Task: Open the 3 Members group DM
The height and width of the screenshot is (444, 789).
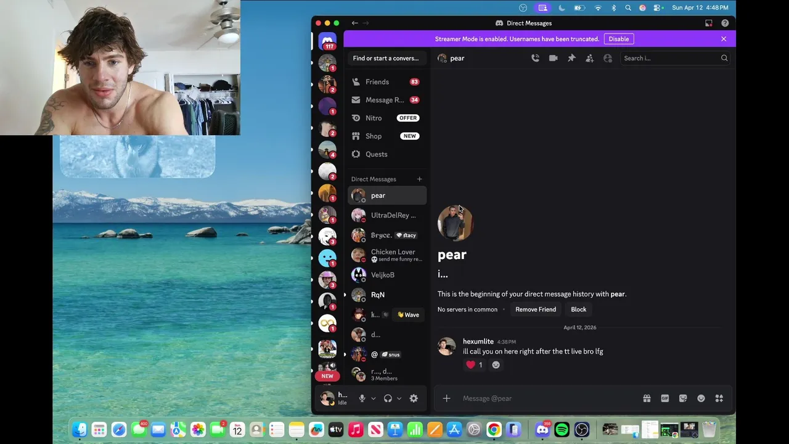Action: pyautogui.click(x=387, y=374)
